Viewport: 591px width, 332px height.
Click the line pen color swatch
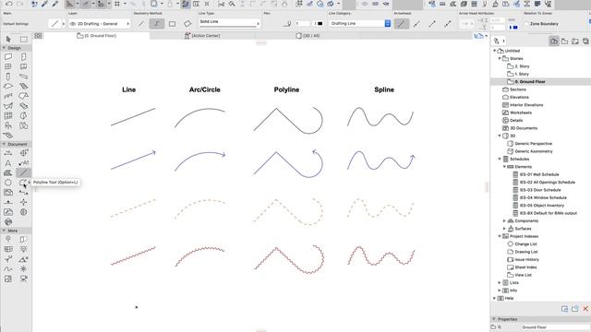pyautogui.click(x=320, y=23)
